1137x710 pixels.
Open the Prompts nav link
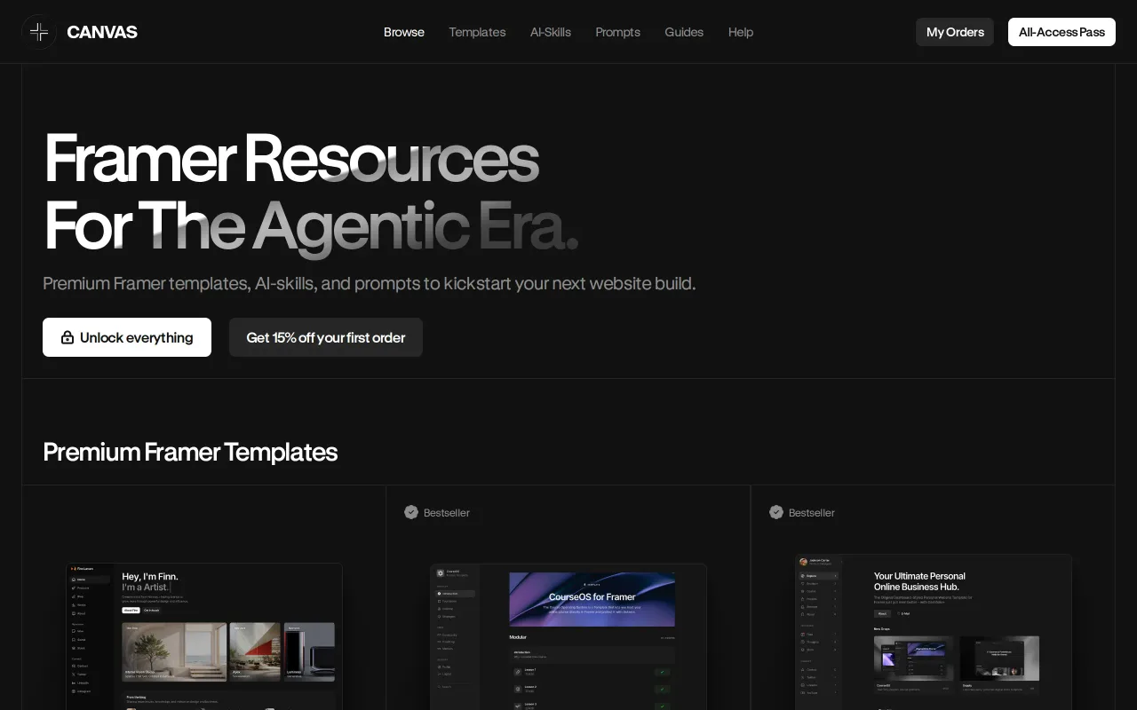(x=617, y=32)
